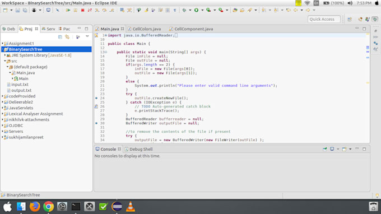Open the New file dropdown arrow

[x=11, y=10]
